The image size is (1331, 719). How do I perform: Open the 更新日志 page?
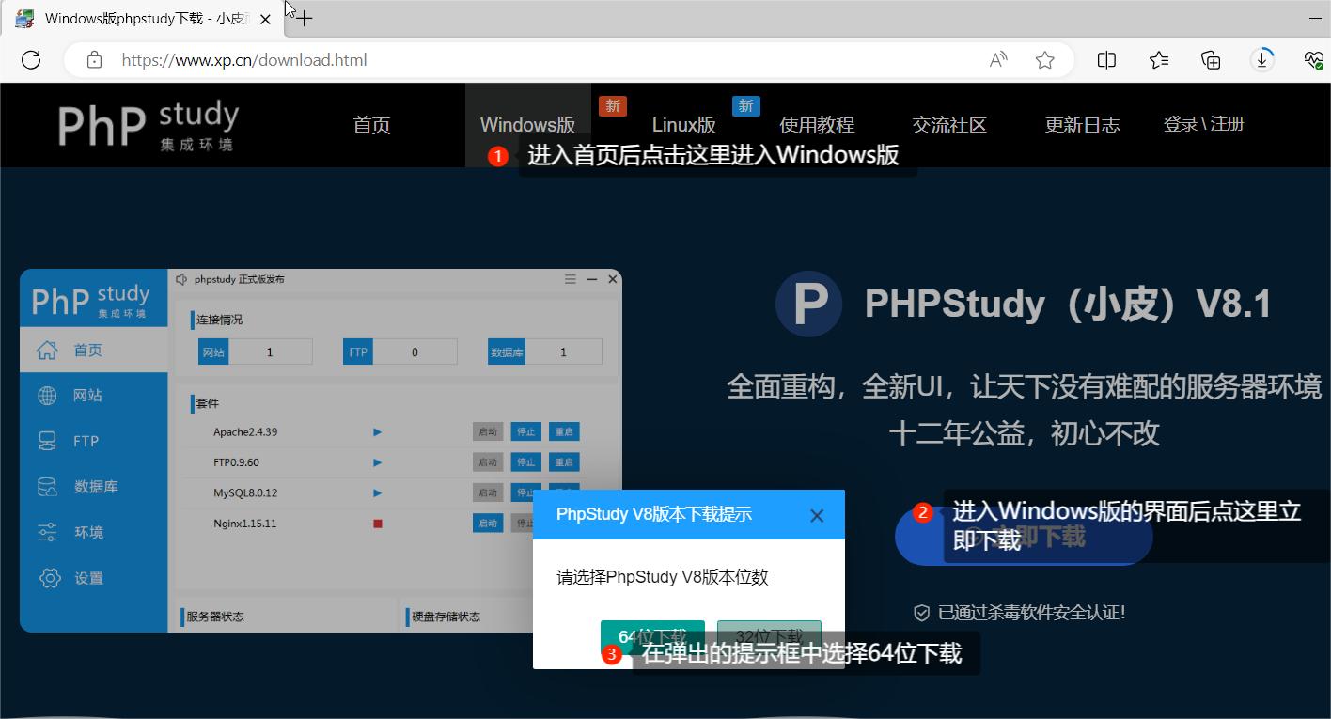1082,125
